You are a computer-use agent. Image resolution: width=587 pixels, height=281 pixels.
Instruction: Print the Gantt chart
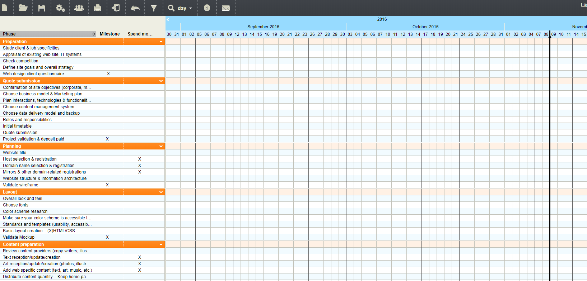tap(98, 8)
